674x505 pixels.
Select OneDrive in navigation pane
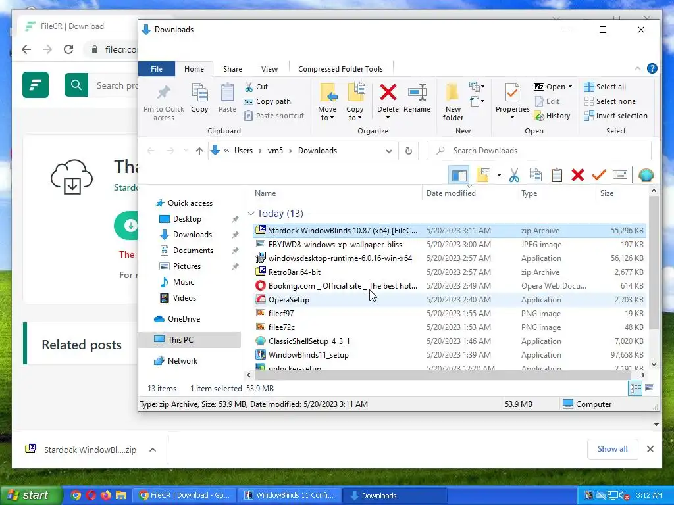(x=184, y=319)
